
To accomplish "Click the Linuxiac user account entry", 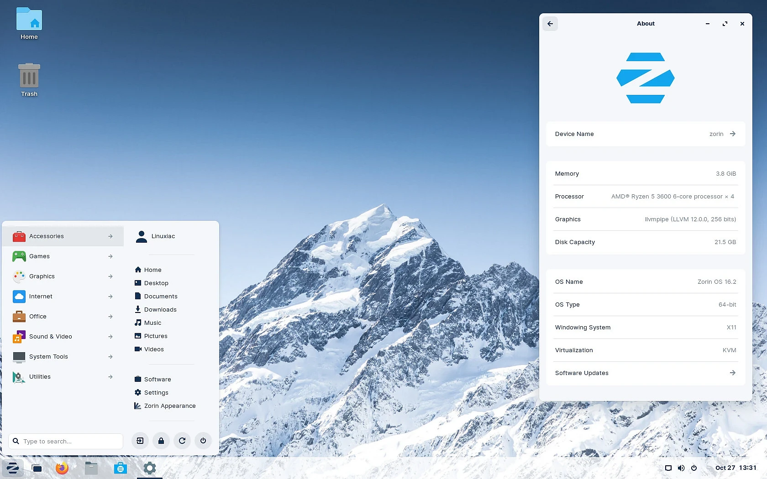I will pos(163,236).
